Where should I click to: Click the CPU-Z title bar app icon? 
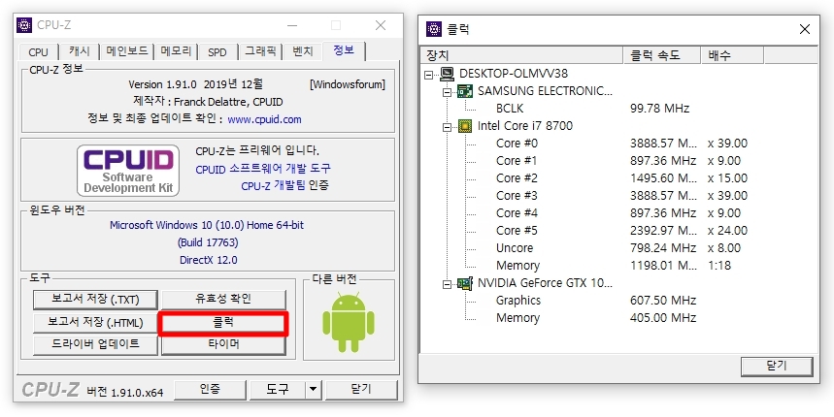(24, 25)
